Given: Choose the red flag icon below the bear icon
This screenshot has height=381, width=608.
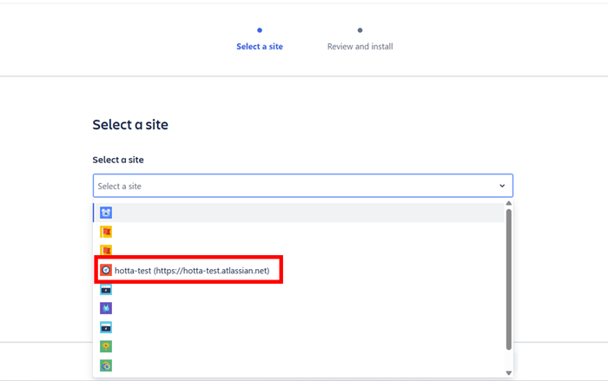Looking at the screenshot, I should [x=106, y=232].
